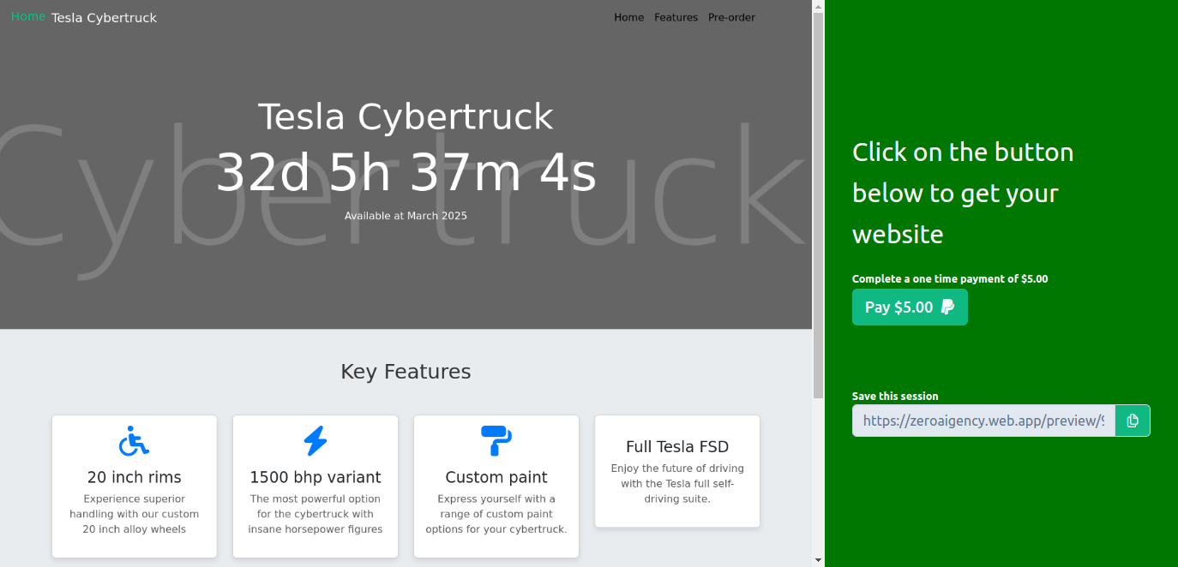This screenshot has height=567, width=1178.
Task: Click the page scrollbar up arrow
Action: [818, 6]
